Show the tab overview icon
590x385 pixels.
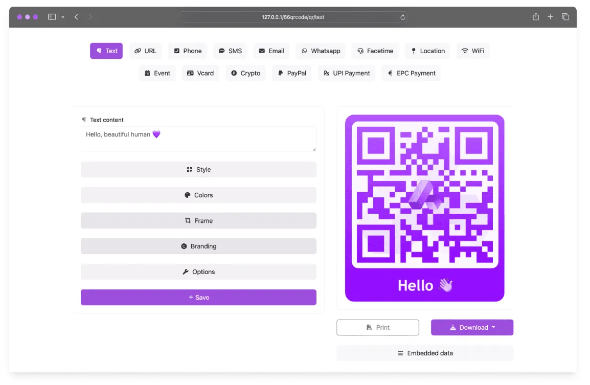click(x=565, y=17)
